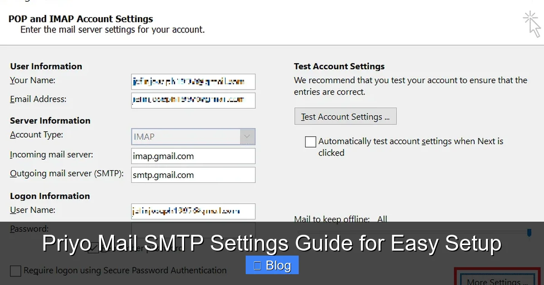
Task: Click the Server Information section label
Action: click(50, 120)
